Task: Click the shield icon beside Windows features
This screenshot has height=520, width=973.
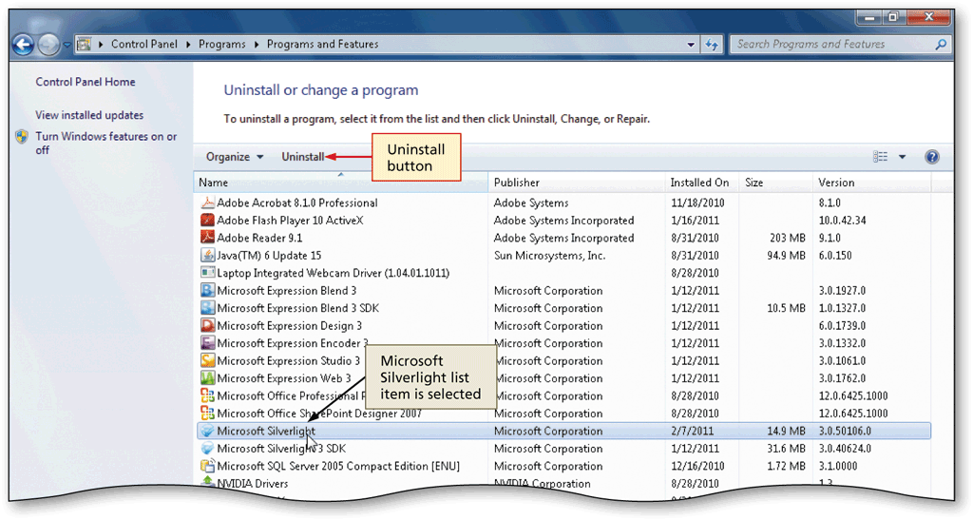Action: click(22, 137)
